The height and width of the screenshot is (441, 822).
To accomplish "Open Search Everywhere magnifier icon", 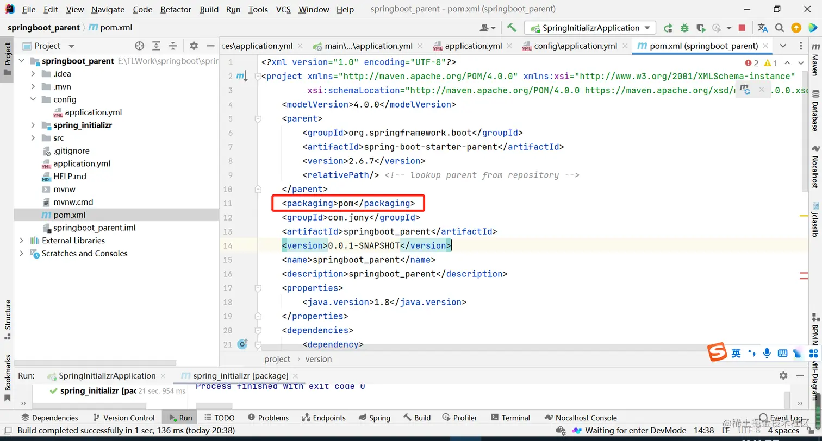I will [x=780, y=28].
